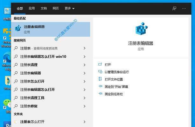Select web suggestion text 注册表清理
Viewport: 195px width, 127px height.
tap(29, 65)
